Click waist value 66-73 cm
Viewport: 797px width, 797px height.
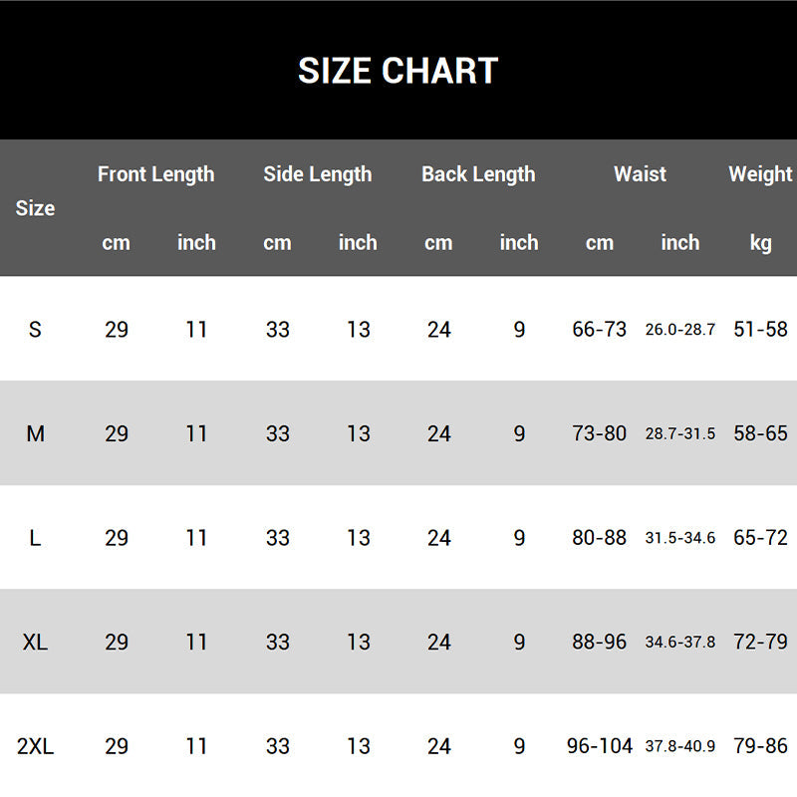point(599,330)
